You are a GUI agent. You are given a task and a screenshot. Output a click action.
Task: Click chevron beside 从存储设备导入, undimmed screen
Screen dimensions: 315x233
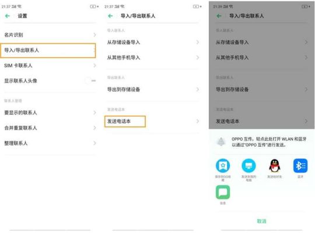198,42
